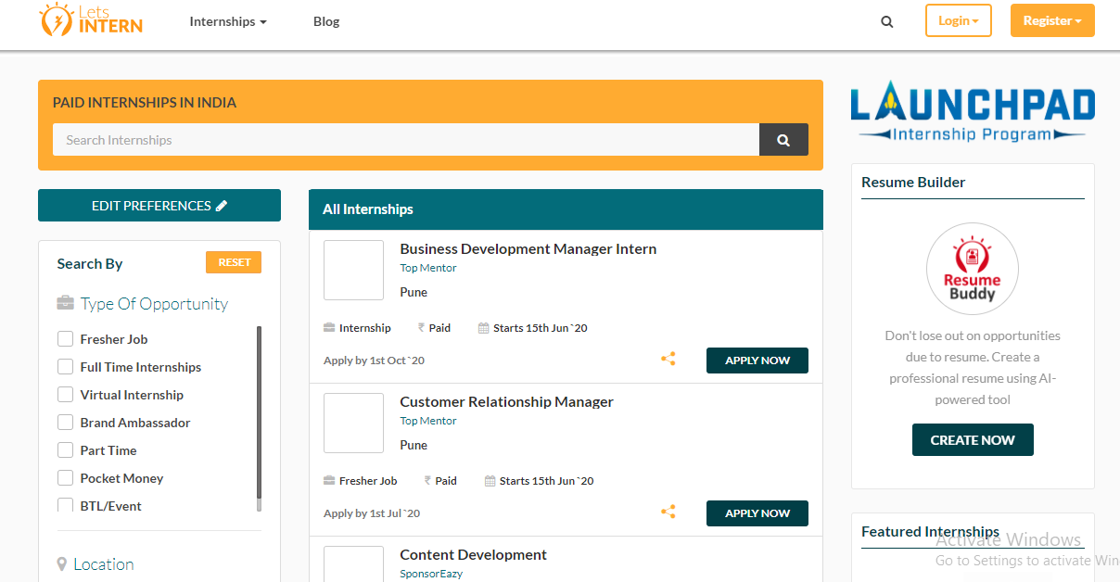Click the Search Internships input field

tap(406, 140)
